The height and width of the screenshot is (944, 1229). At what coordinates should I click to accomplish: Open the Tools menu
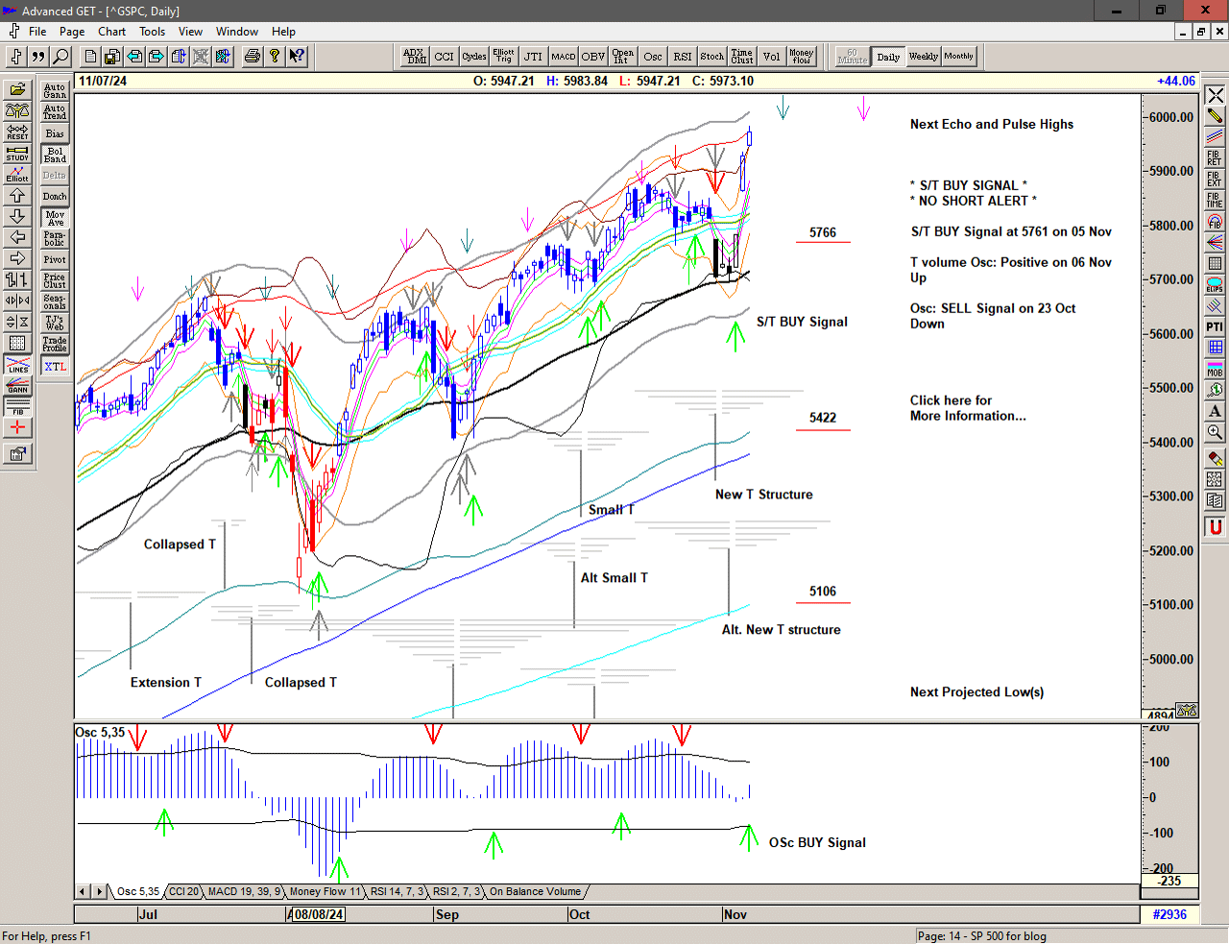pyautogui.click(x=152, y=32)
